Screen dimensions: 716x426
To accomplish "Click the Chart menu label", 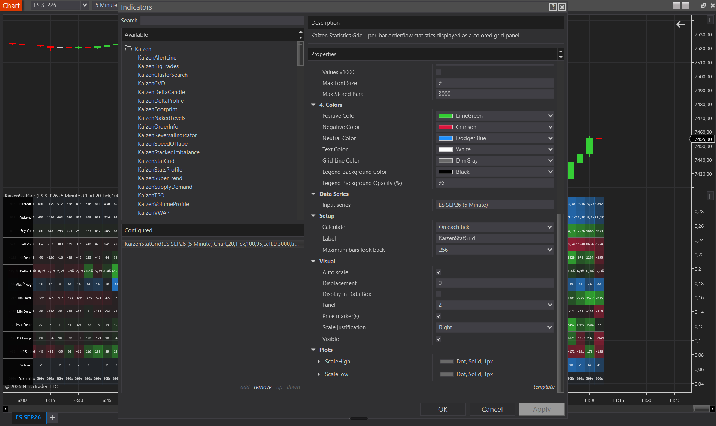I will (11, 6).
